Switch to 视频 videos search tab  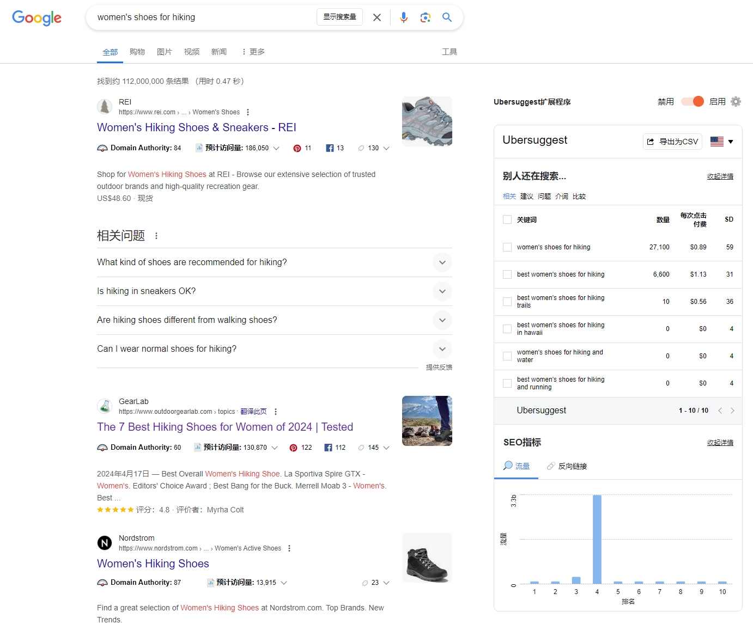tap(192, 52)
